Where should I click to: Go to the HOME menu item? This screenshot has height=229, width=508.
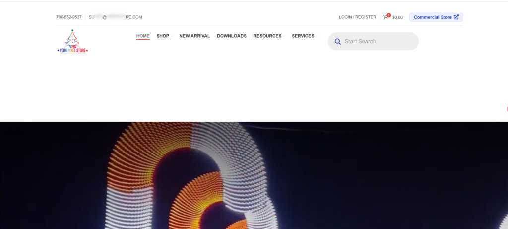click(143, 36)
